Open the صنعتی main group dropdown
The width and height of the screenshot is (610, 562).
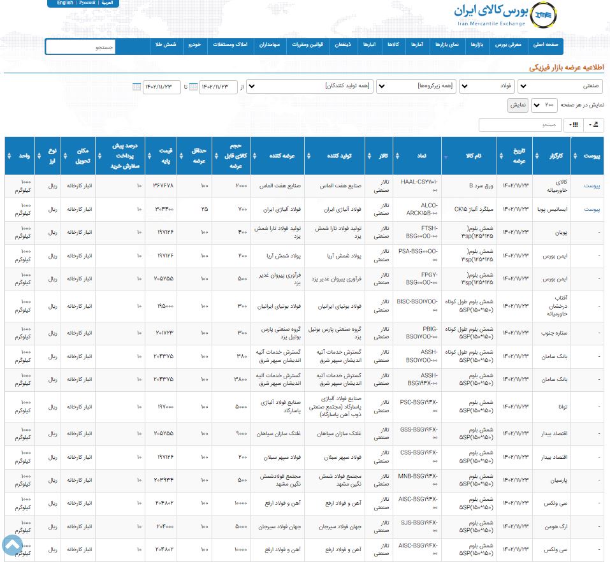[560, 86]
